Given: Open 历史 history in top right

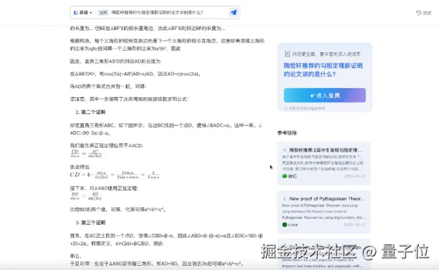Looking at the screenshot, I should point(424,13).
